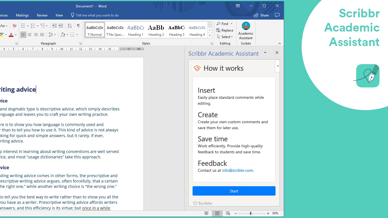Apply the Heading 4 style

coord(197,30)
